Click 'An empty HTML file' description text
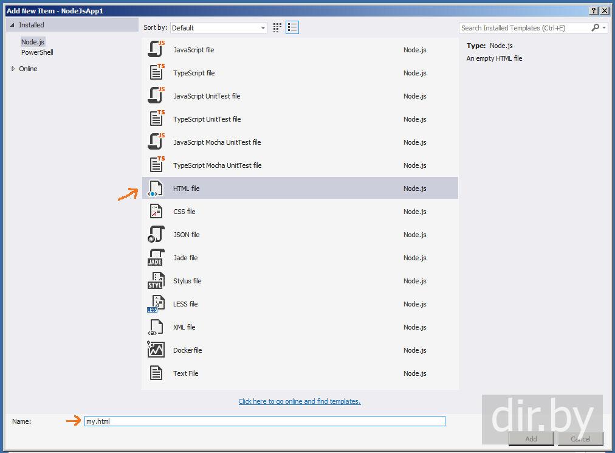Viewport: 615px width, 453px height. coord(494,58)
